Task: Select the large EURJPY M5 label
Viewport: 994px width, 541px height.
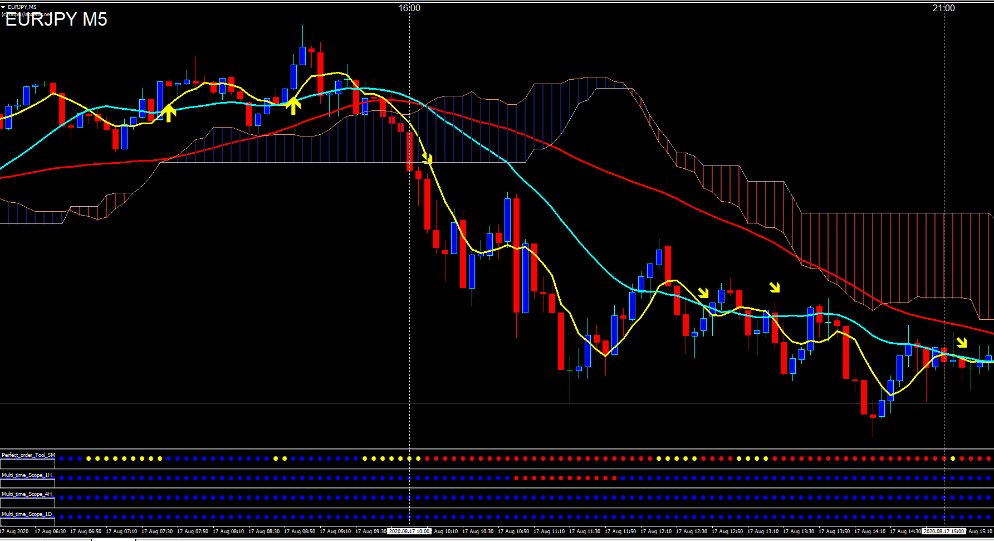Action: pyautogui.click(x=56, y=20)
